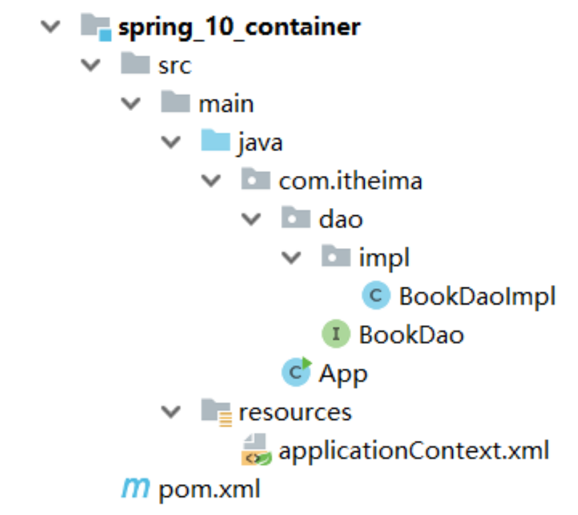Image resolution: width=578 pixels, height=515 pixels.
Task: Click the resources folder icon
Action: [x=216, y=413]
